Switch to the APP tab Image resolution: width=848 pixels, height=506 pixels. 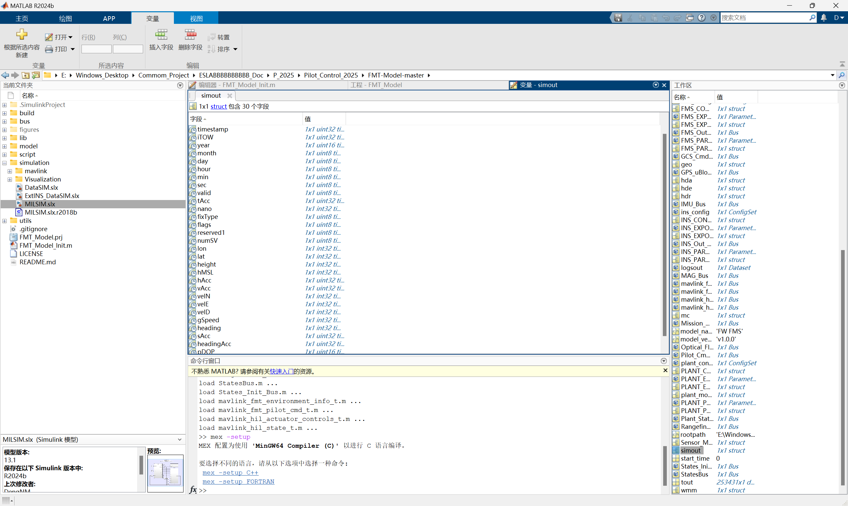[109, 19]
